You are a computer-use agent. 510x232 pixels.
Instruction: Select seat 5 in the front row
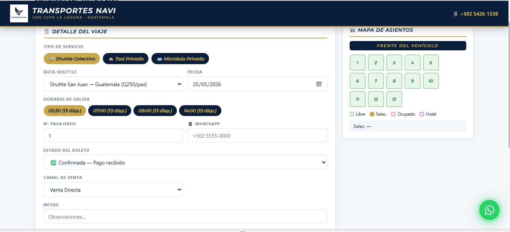click(x=431, y=63)
